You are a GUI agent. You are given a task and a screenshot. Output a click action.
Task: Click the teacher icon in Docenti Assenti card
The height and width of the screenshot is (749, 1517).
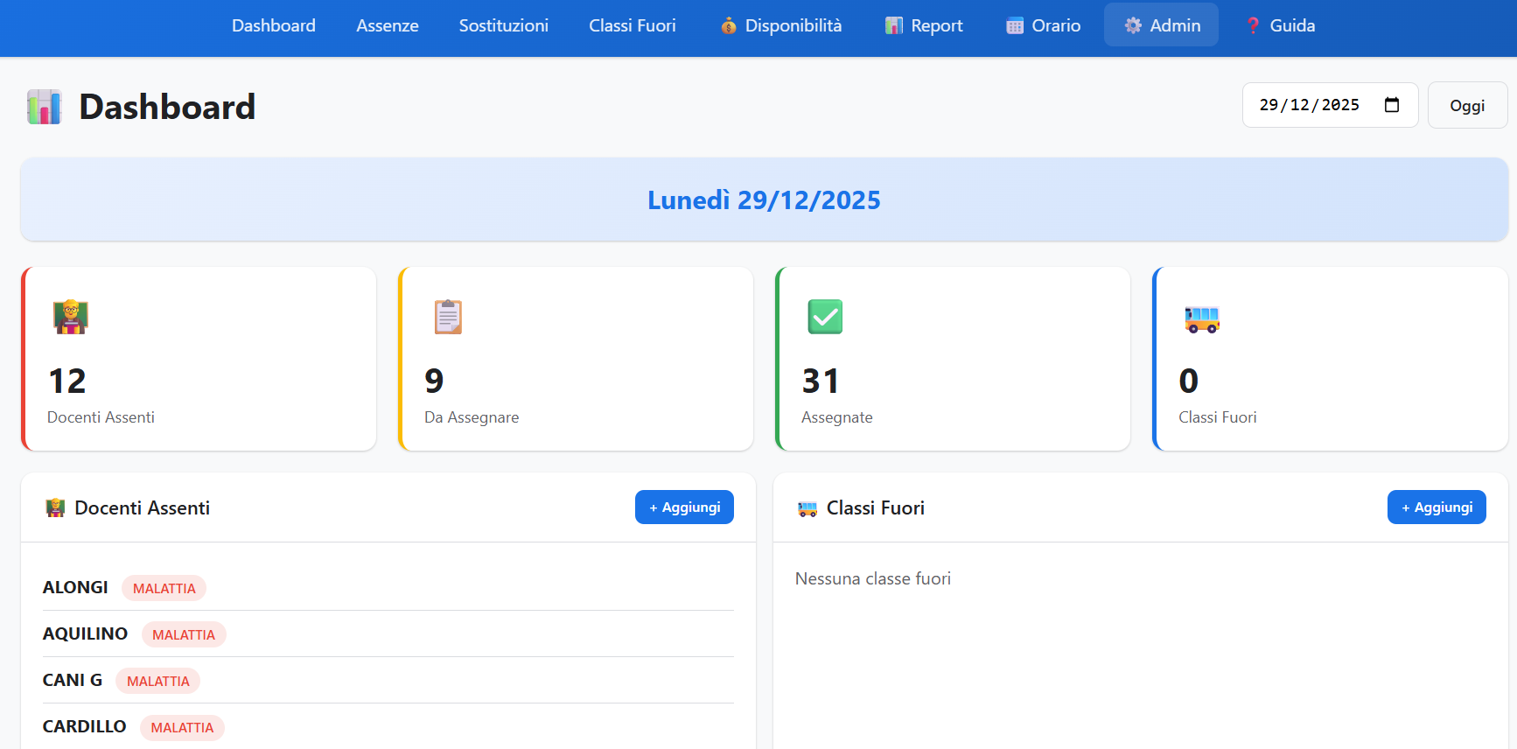click(70, 317)
